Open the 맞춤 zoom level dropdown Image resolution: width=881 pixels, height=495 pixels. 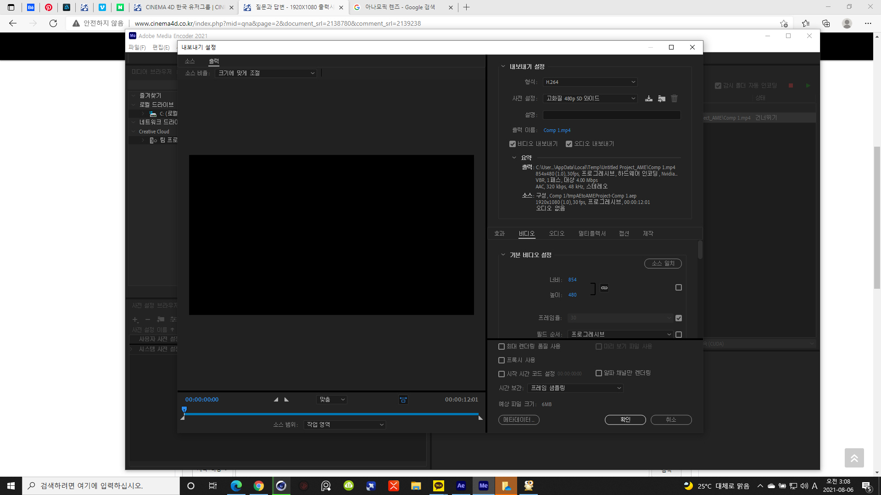(x=332, y=400)
